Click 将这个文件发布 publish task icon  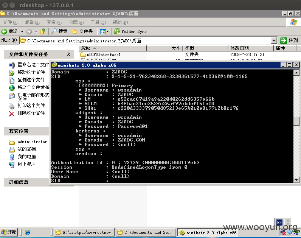(12, 88)
